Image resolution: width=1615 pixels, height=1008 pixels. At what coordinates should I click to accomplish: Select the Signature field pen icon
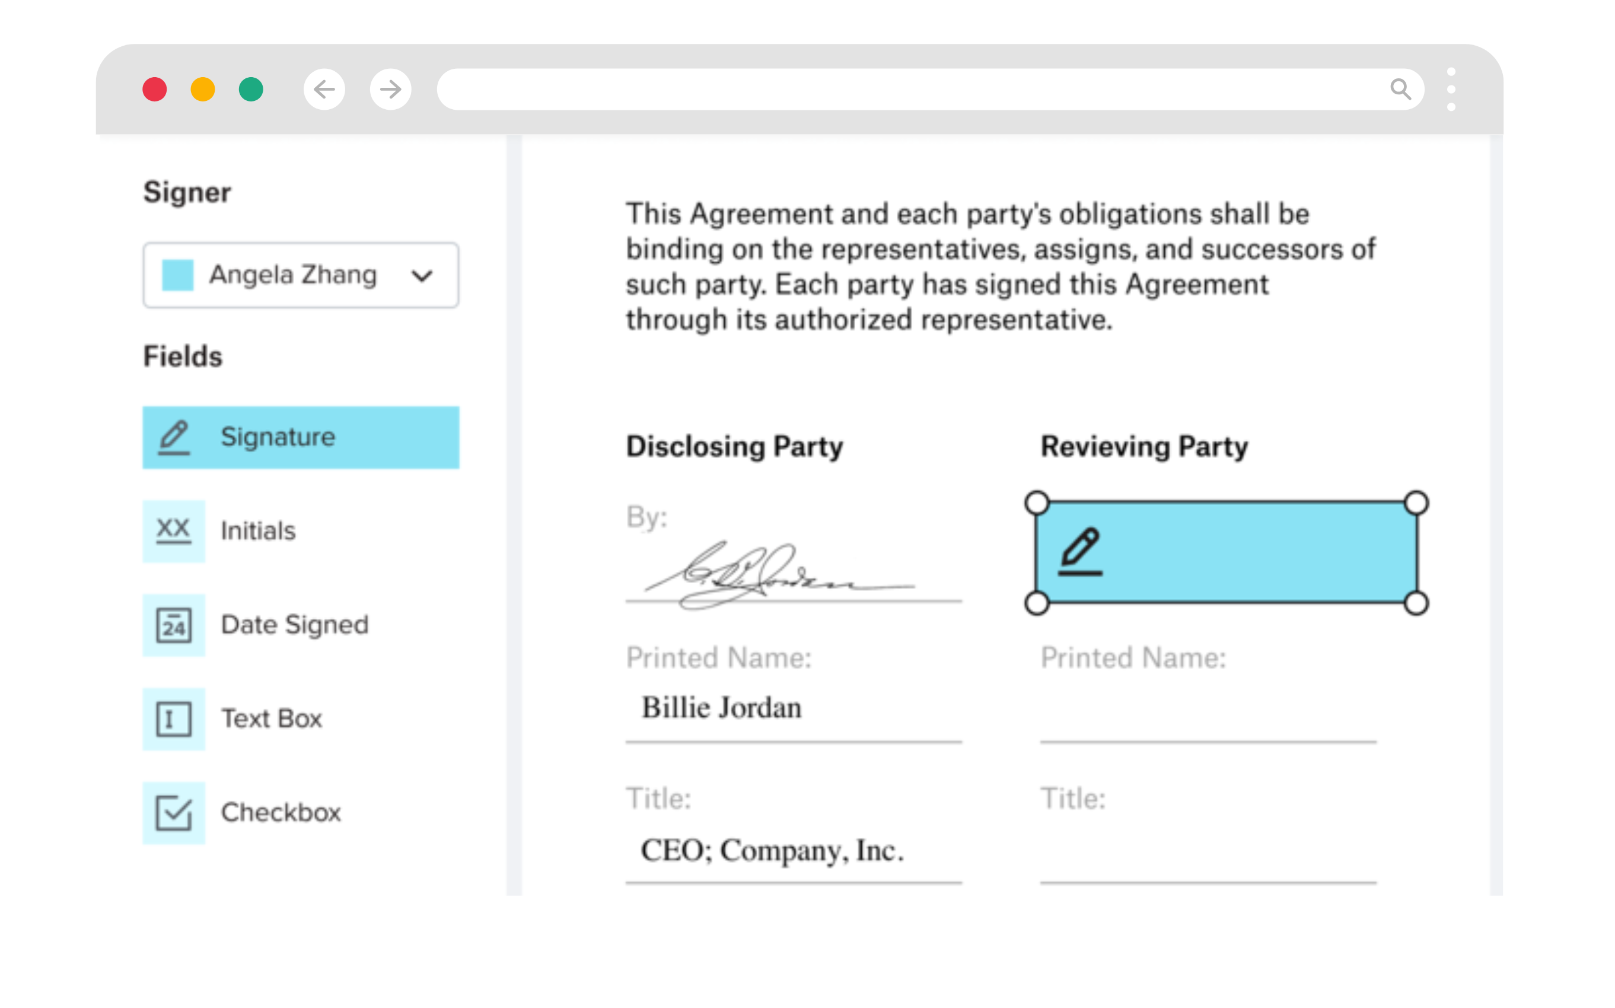[174, 438]
